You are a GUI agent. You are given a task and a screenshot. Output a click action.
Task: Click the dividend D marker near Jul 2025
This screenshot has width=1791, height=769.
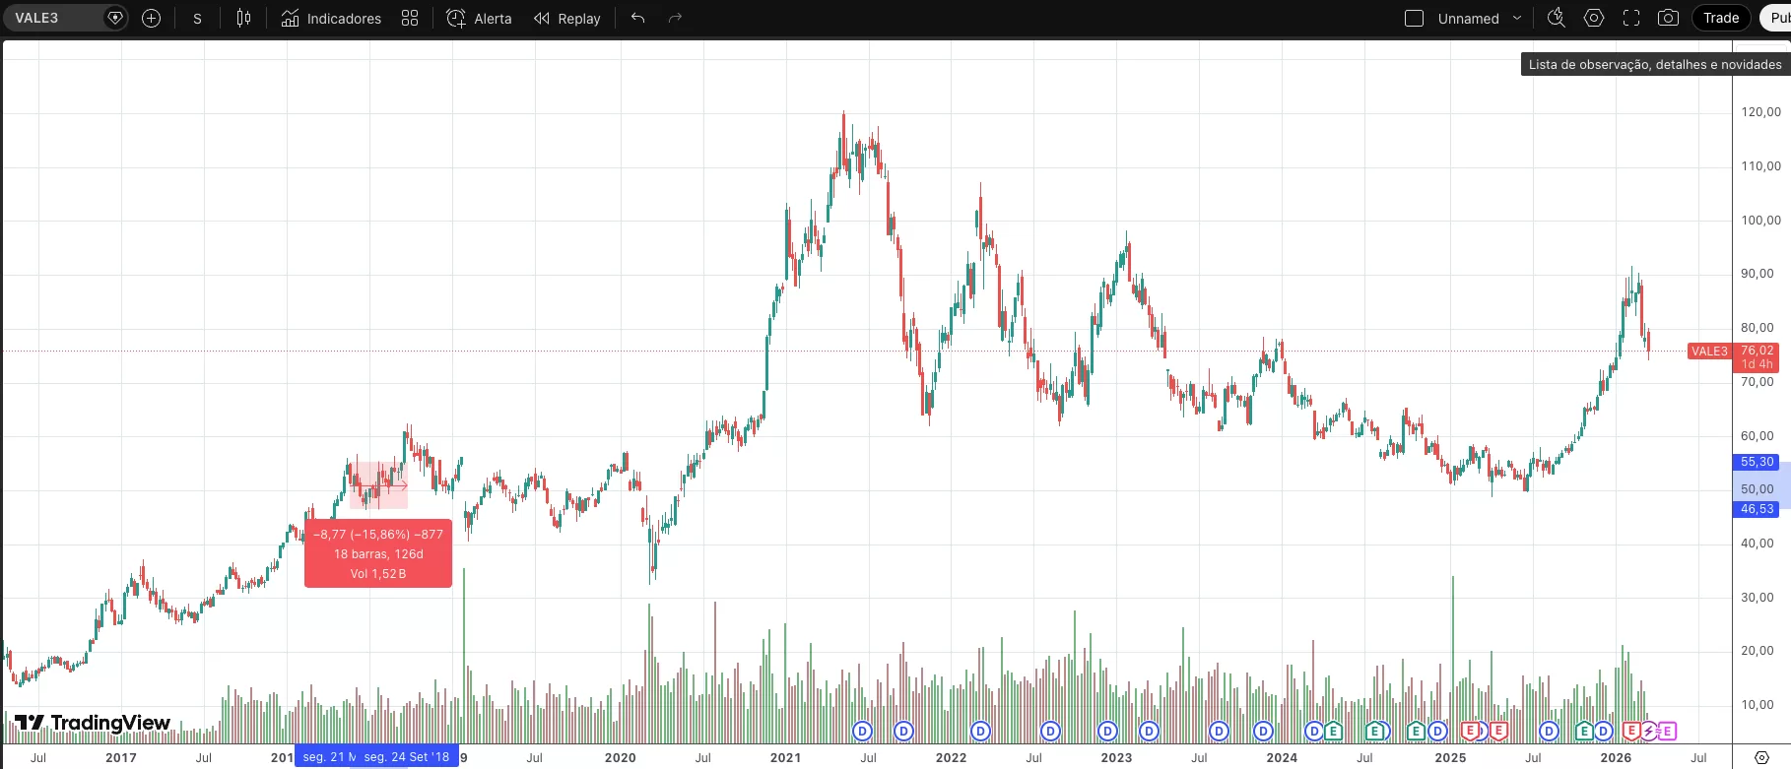(x=1550, y=731)
